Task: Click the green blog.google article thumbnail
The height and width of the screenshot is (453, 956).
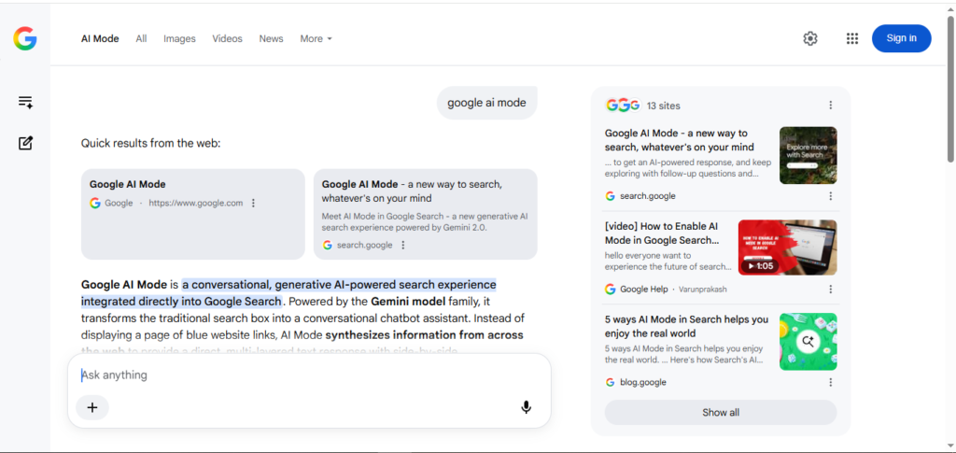Action: coord(808,342)
